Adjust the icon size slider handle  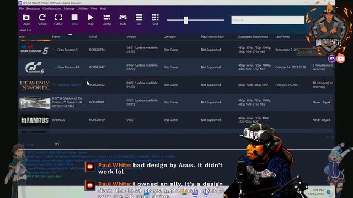(x=186, y=20)
